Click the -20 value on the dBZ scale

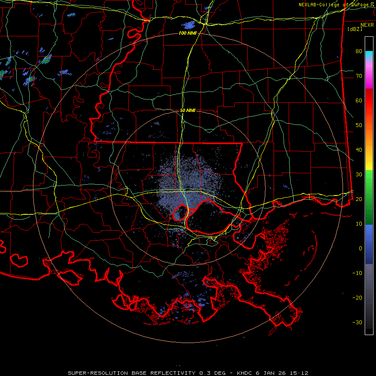[357, 297]
